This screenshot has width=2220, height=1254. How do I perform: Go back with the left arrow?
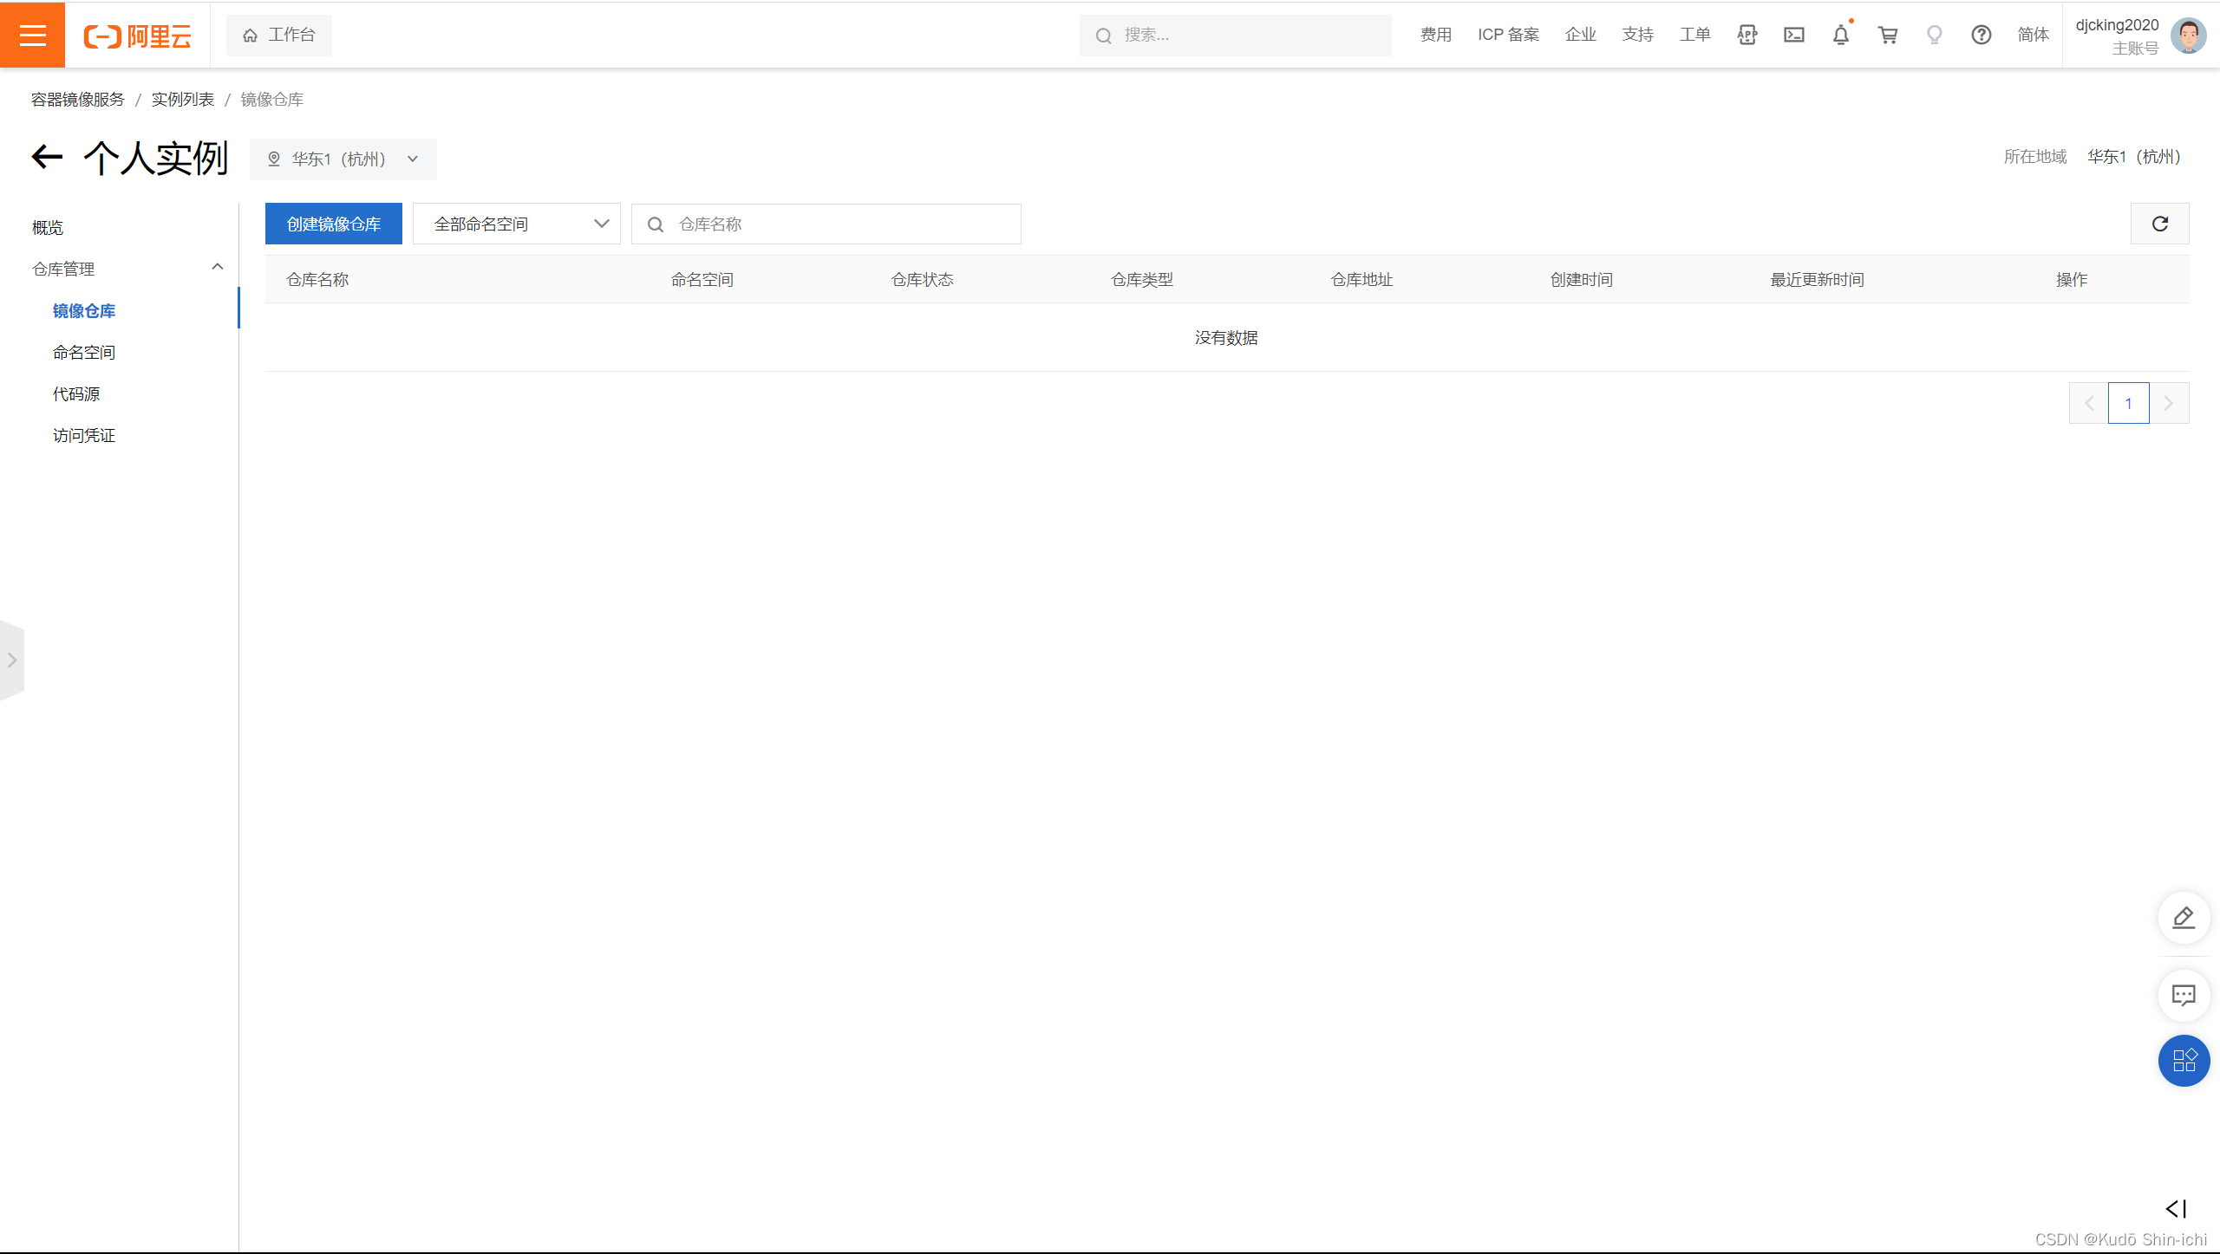[x=48, y=157]
